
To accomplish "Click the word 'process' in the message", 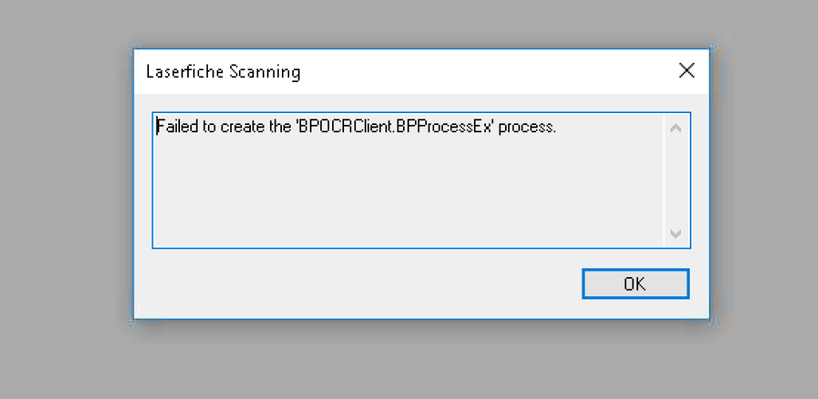I will point(525,127).
